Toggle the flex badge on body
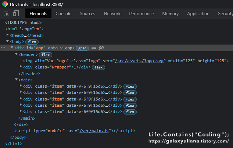Screen dimensions: 233x148 tap(32, 42)
